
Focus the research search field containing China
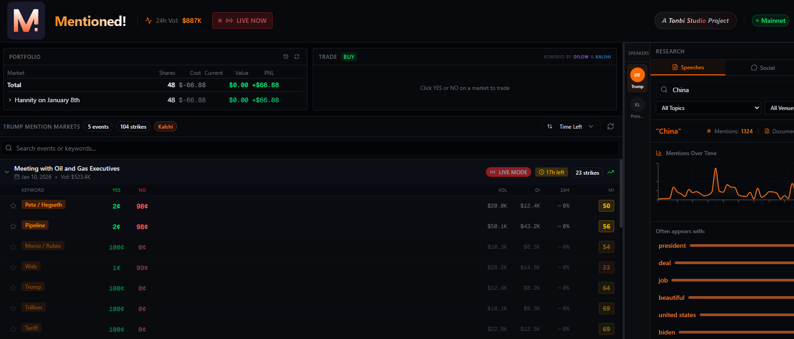[x=725, y=90]
